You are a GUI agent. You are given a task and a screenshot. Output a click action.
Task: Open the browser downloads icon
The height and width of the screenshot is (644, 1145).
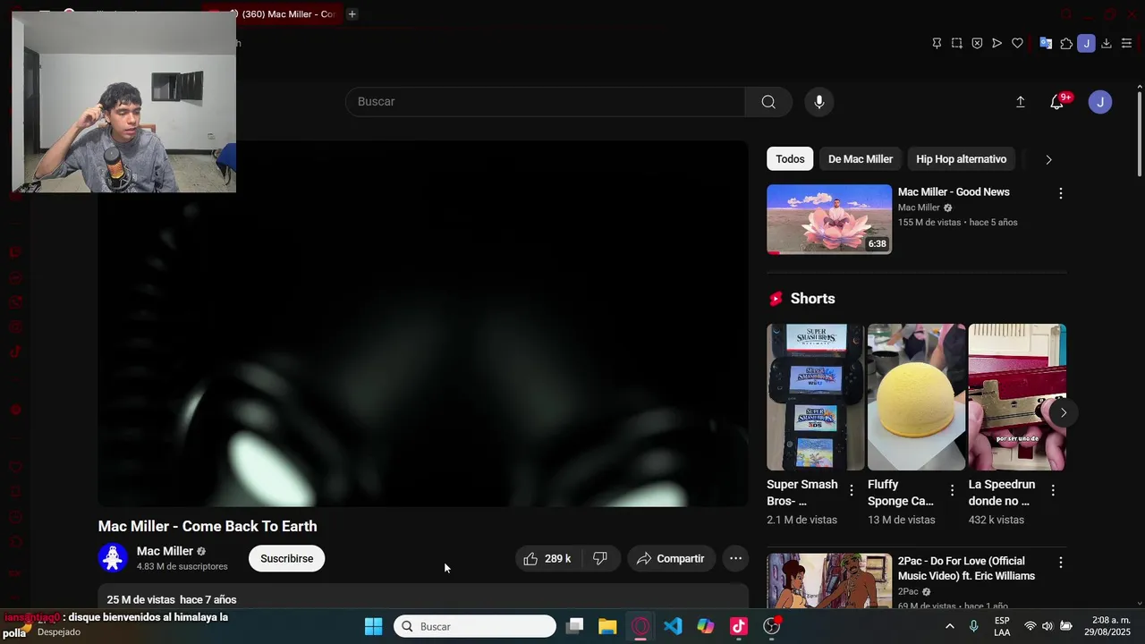click(1107, 43)
